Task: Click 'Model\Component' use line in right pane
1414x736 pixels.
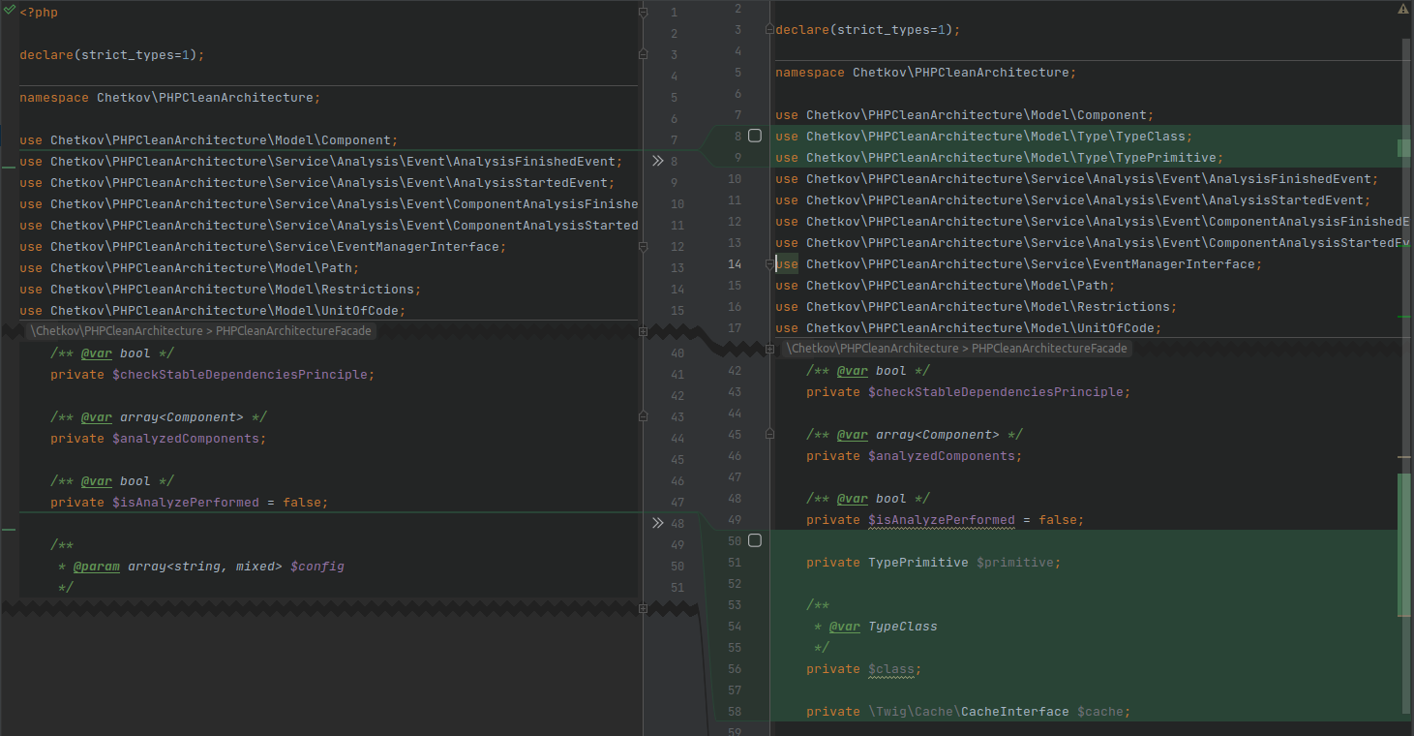Action: (965, 115)
